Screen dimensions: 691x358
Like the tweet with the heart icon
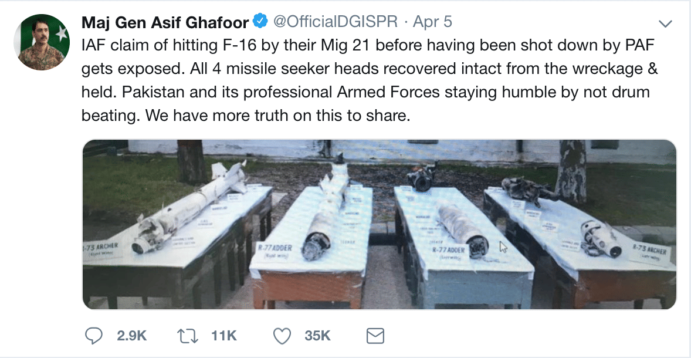[x=283, y=336]
